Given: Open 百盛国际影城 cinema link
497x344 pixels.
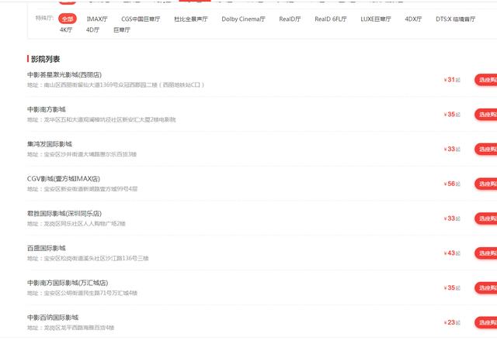Looking at the screenshot, I should click(47, 248).
